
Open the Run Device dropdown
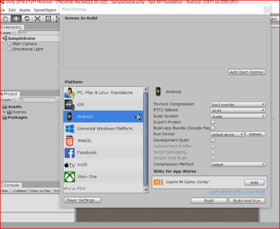point(227,134)
